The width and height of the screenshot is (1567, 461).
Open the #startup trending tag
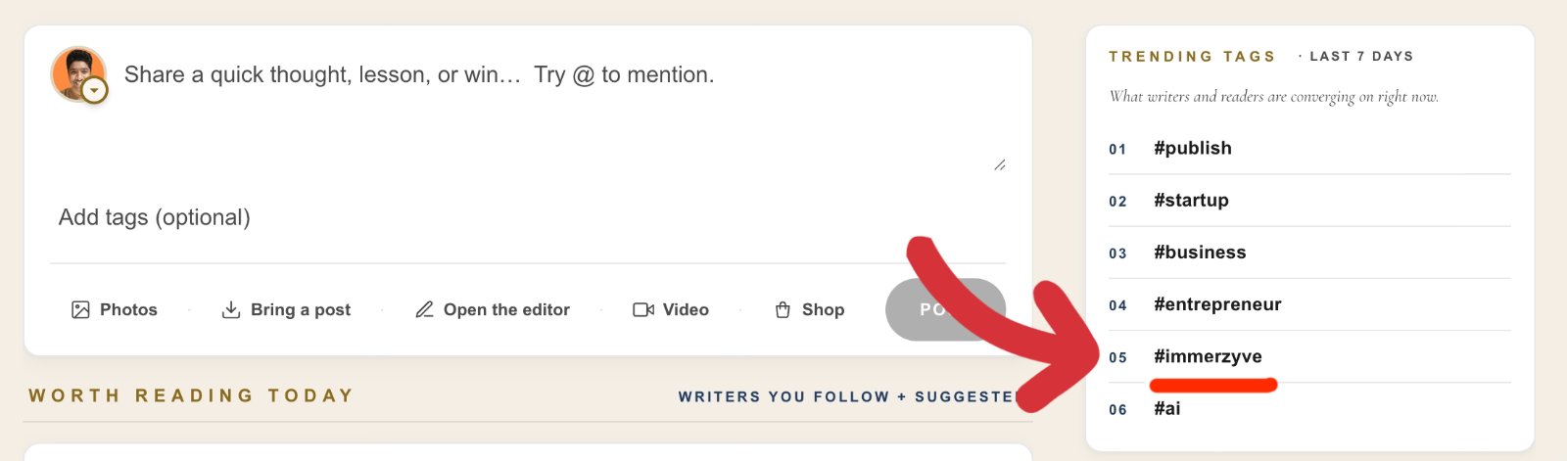pos(1191,201)
